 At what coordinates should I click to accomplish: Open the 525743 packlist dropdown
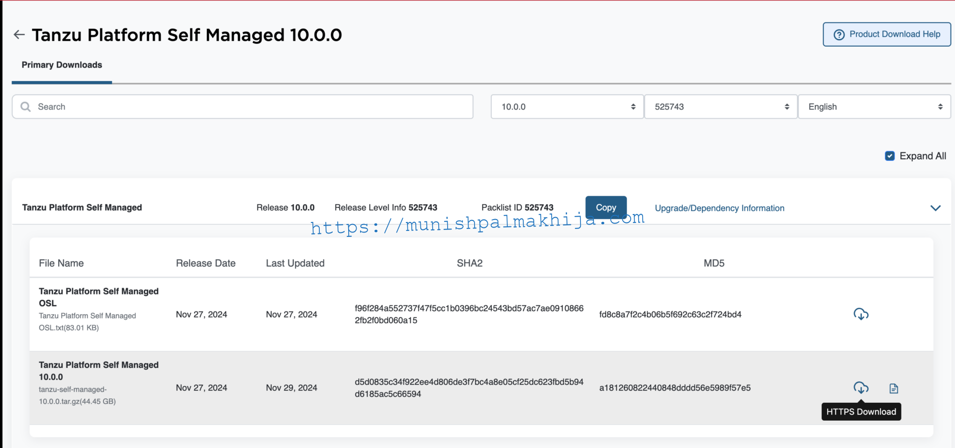click(720, 106)
